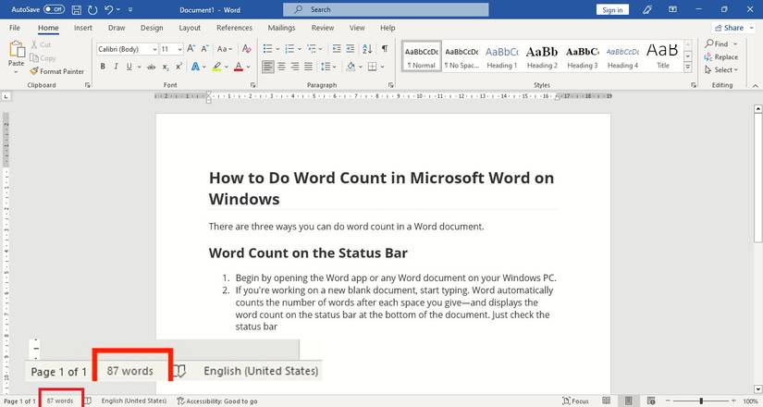This screenshot has height=407, width=763.
Task: Click the Sort icon in Paragraph group
Action: [x=365, y=48]
